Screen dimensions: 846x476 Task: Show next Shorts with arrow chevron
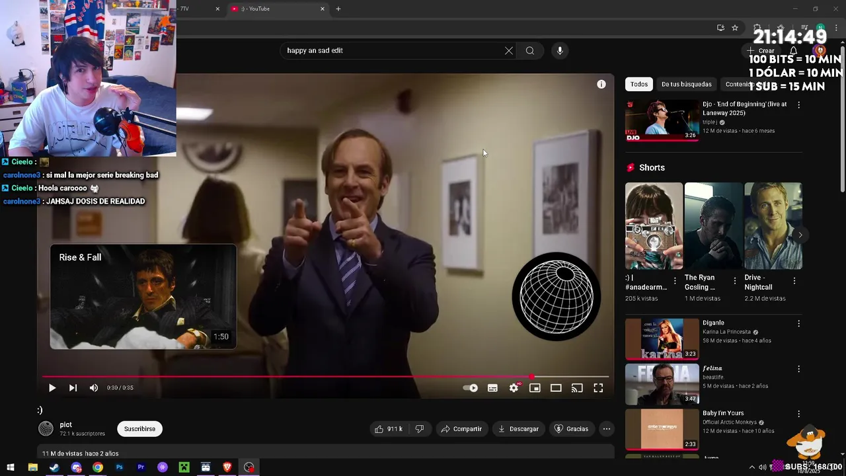point(800,235)
